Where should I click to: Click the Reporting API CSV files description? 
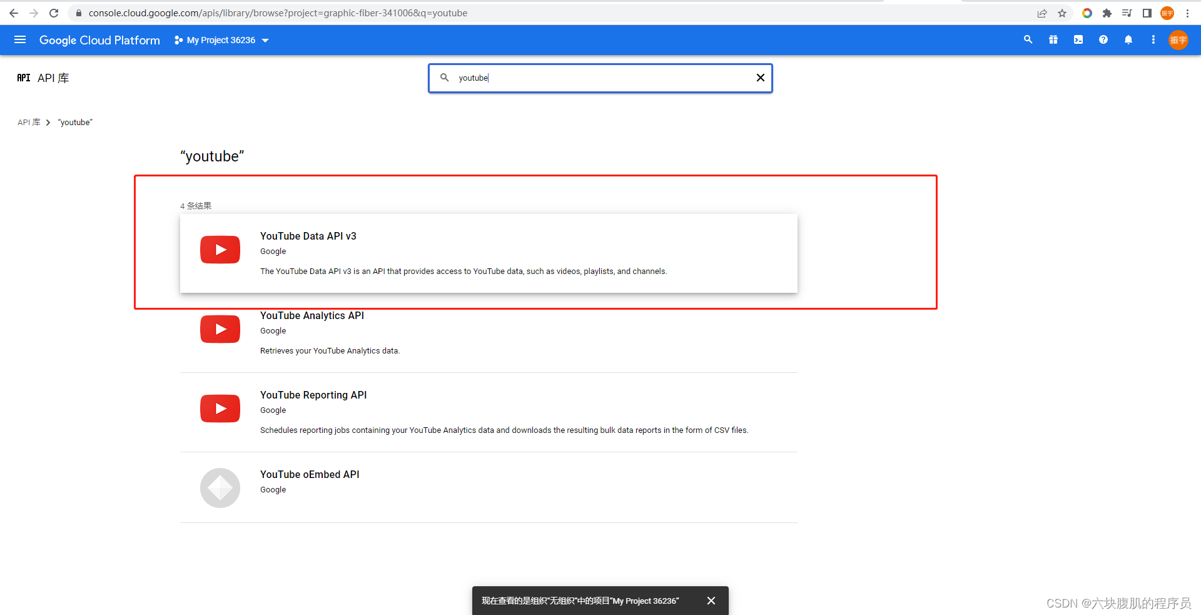[x=504, y=430]
